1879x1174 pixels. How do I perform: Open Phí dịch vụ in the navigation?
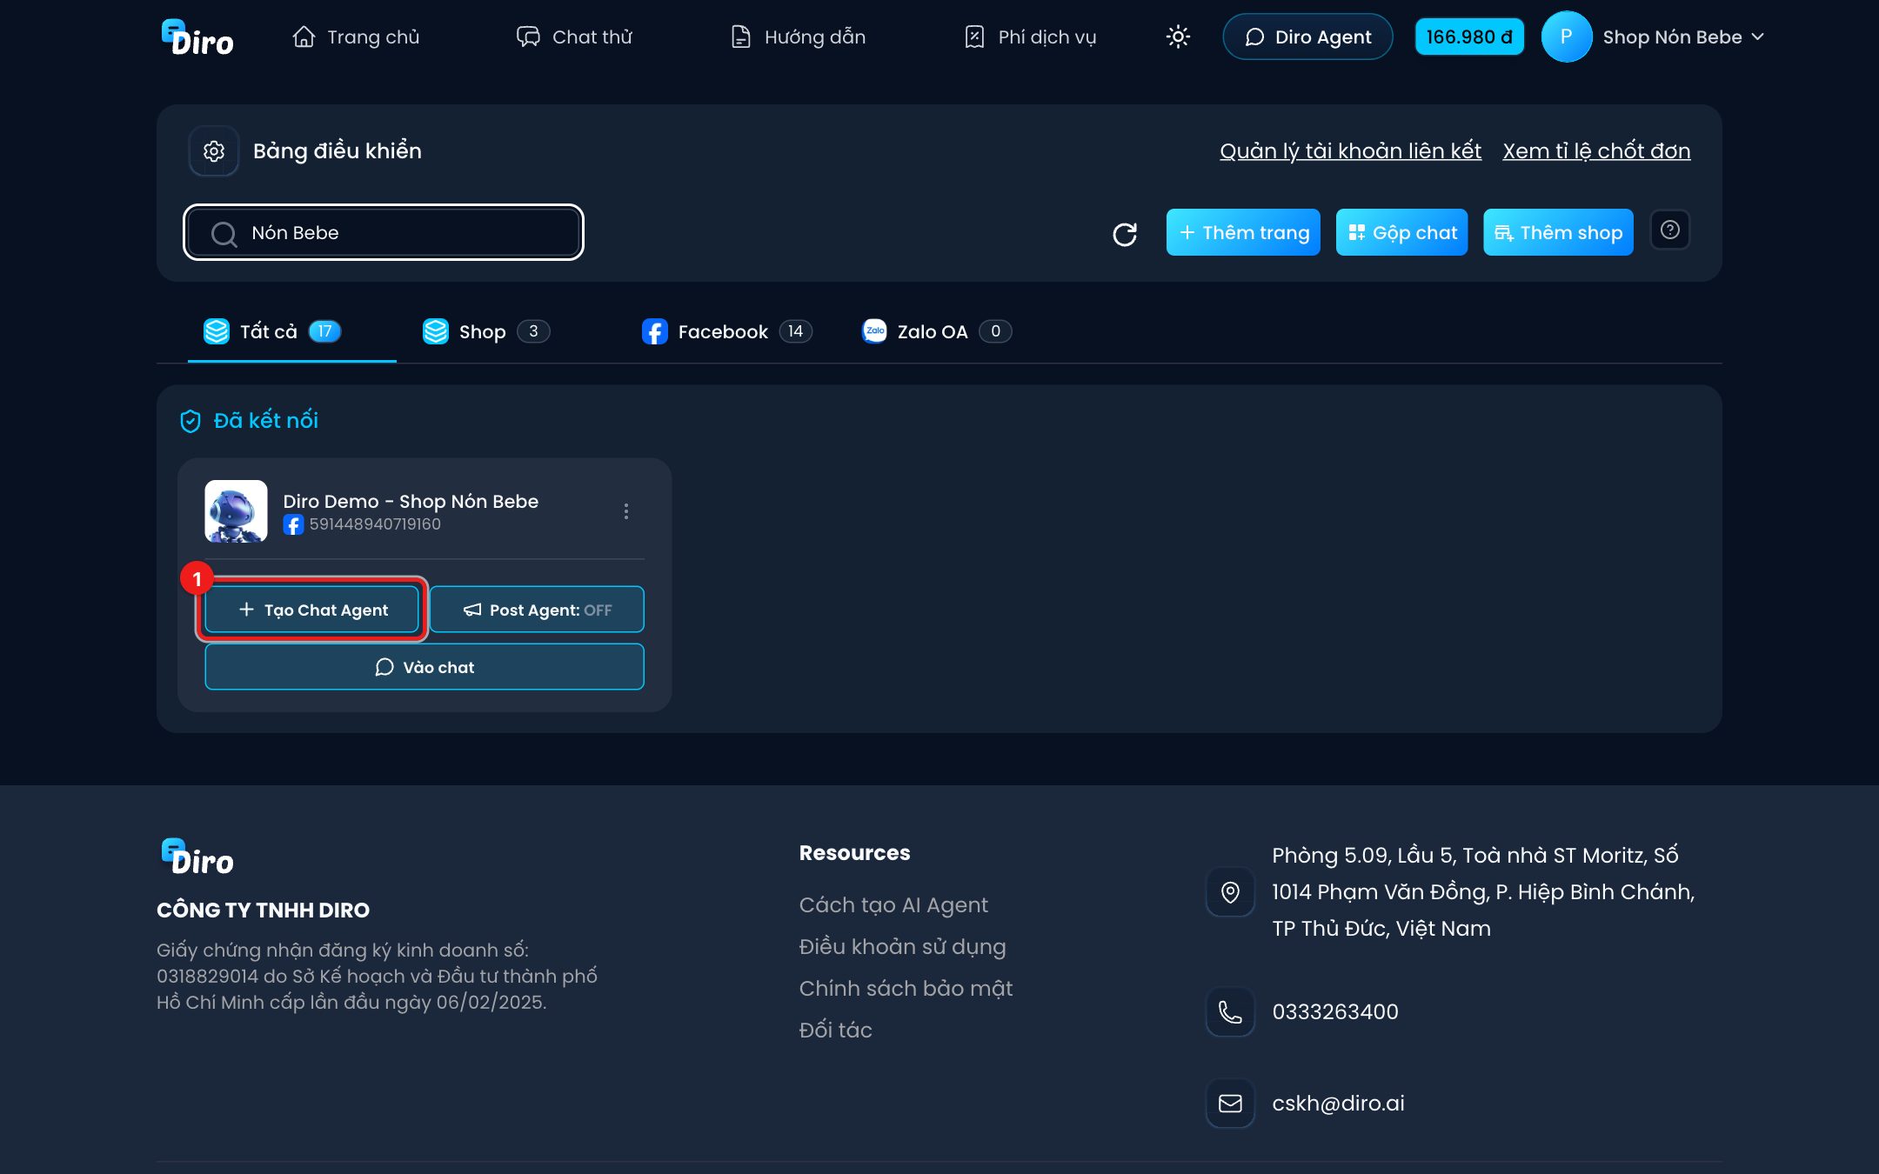click(1031, 37)
